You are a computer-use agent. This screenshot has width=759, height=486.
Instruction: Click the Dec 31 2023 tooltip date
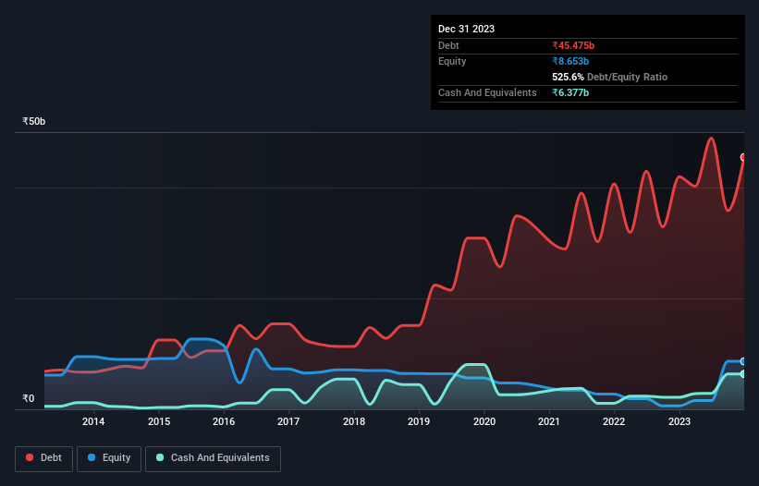[x=466, y=29]
